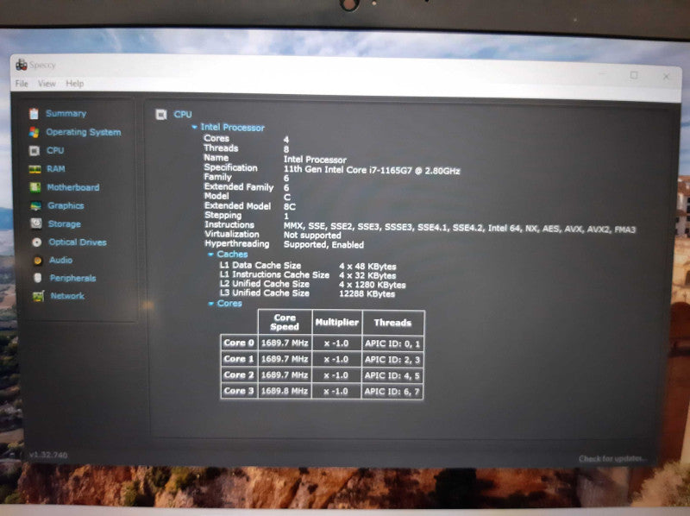Open the File menu

pos(22,84)
